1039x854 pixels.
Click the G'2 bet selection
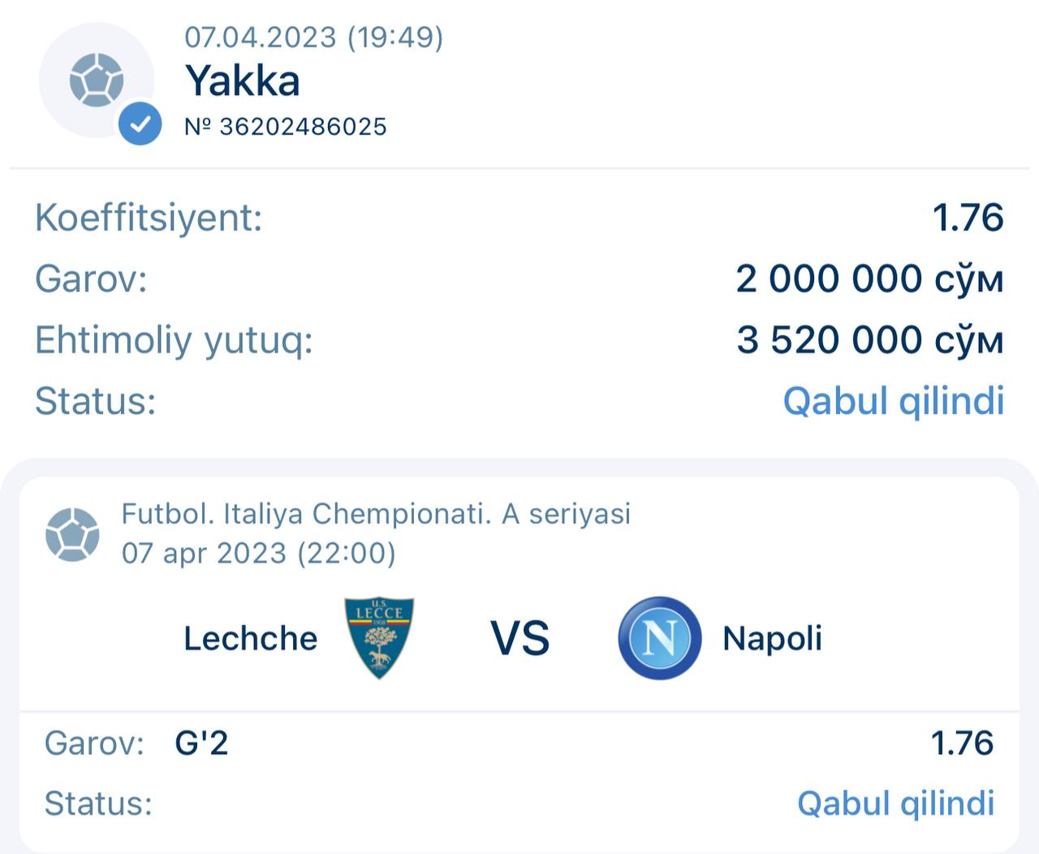click(201, 743)
